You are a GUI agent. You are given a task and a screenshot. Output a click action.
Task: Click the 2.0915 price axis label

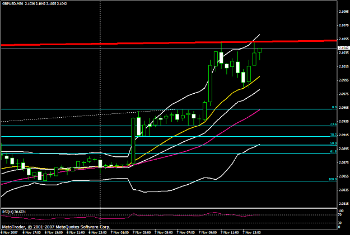(344, 135)
